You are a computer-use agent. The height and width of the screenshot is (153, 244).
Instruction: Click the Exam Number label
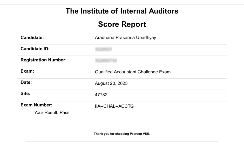(36, 105)
